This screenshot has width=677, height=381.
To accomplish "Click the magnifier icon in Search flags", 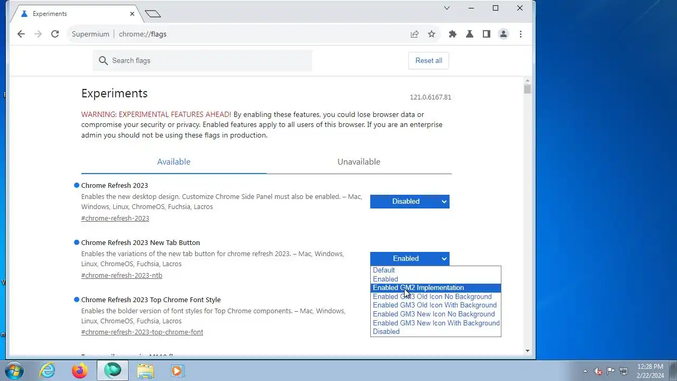I will [x=103, y=60].
